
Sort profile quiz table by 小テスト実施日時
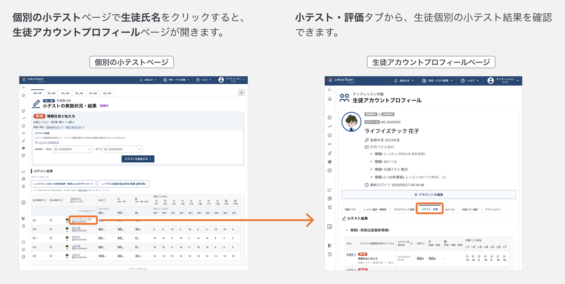pos(411,243)
